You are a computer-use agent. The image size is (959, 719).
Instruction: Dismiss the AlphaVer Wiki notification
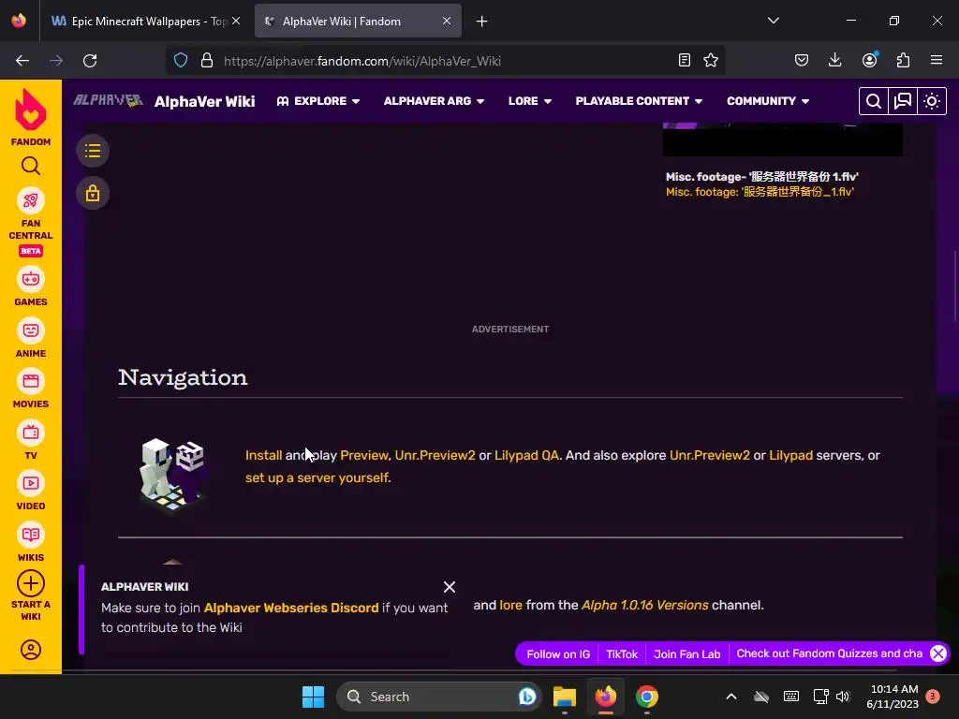(450, 587)
